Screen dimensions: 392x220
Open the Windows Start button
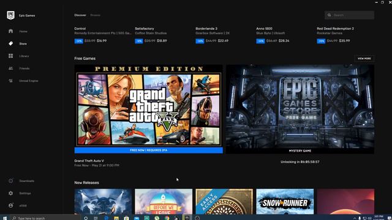[5, 218]
